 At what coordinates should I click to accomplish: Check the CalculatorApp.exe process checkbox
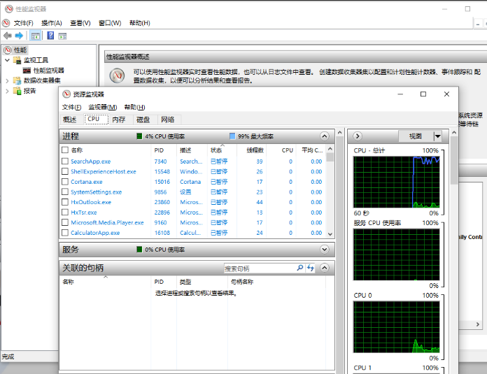(x=65, y=233)
